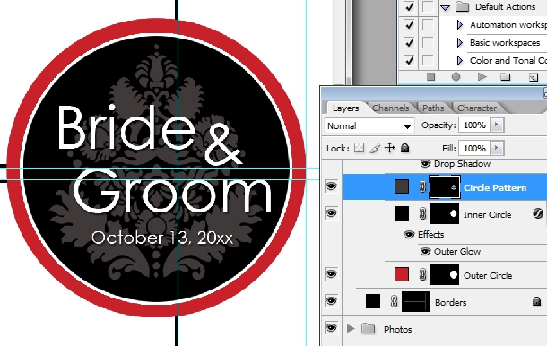Toggle the Drop Shadow effect visibility
The image size is (547, 346).
[x=425, y=164]
